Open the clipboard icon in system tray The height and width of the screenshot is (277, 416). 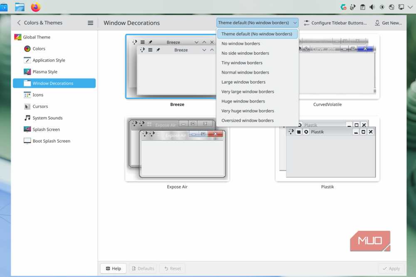click(x=363, y=7)
